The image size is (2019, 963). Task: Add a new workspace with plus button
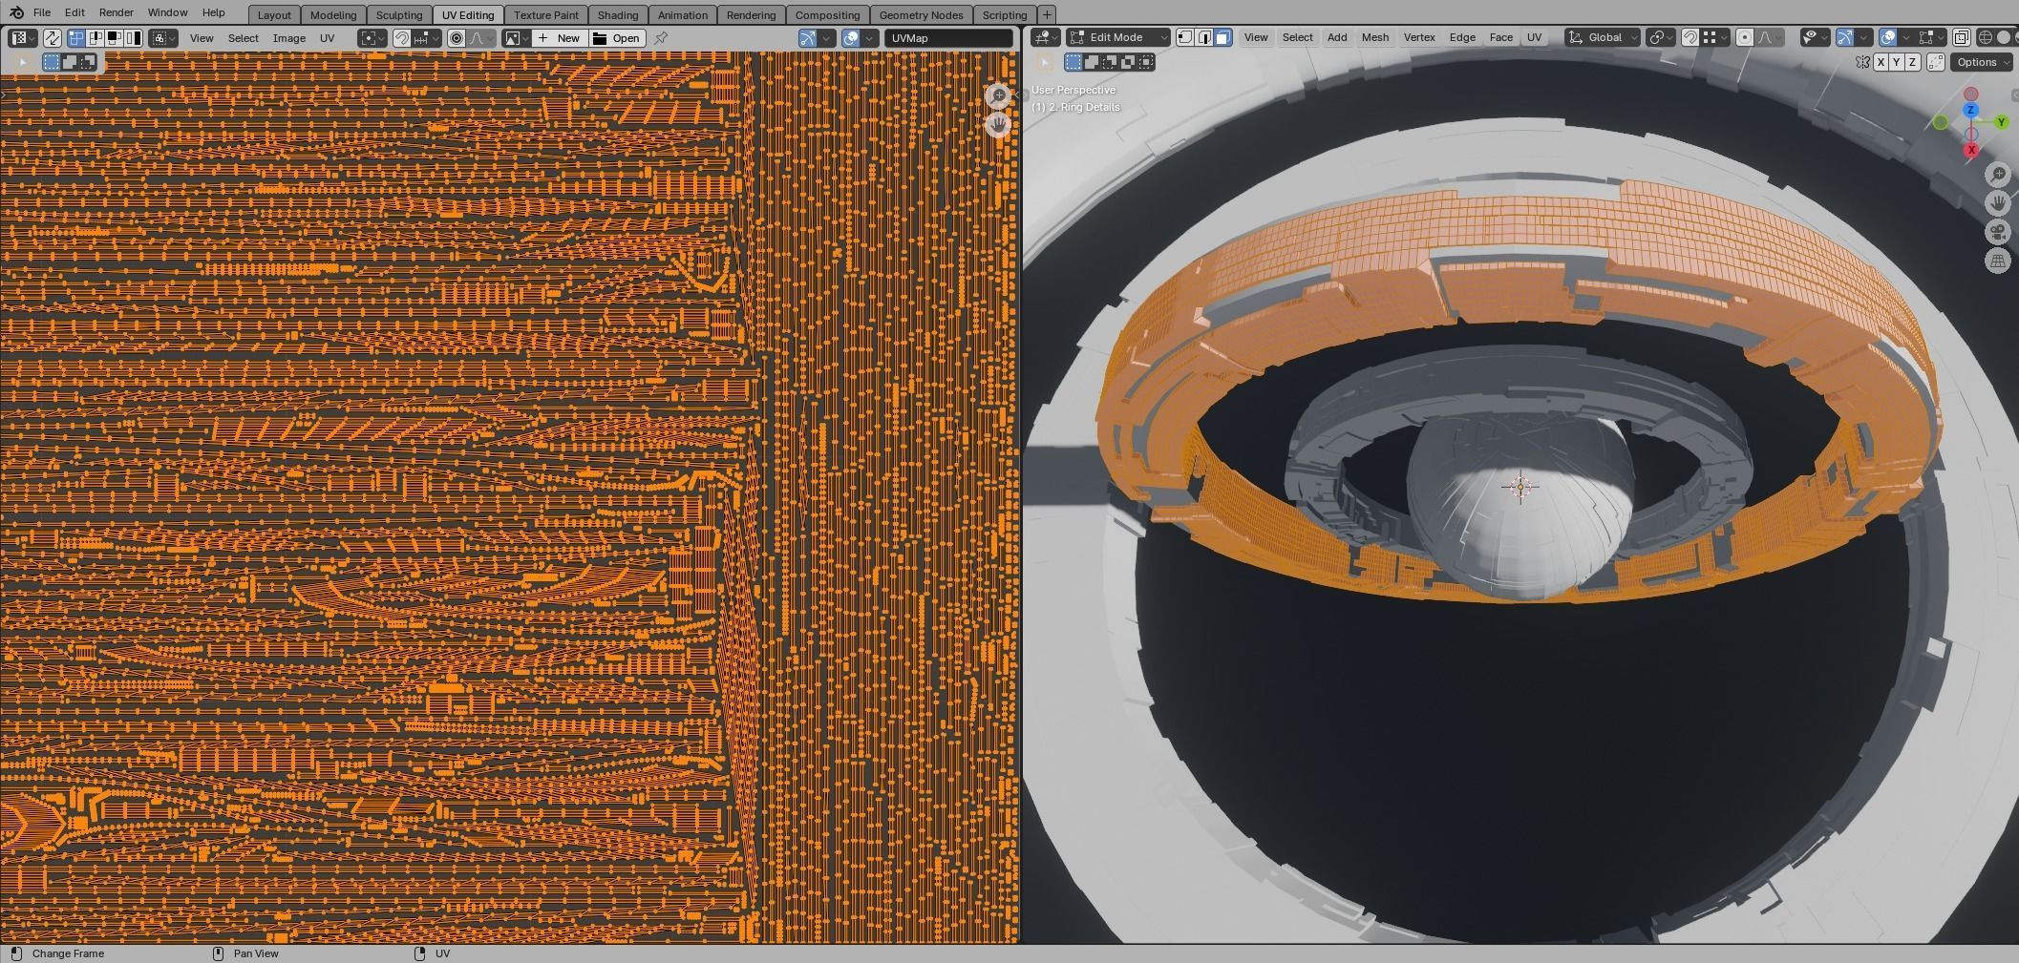[x=1047, y=14]
